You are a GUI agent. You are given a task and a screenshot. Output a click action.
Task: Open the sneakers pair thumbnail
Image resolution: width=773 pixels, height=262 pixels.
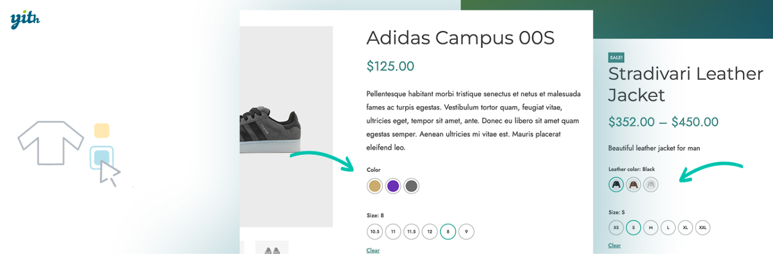coord(272,248)
